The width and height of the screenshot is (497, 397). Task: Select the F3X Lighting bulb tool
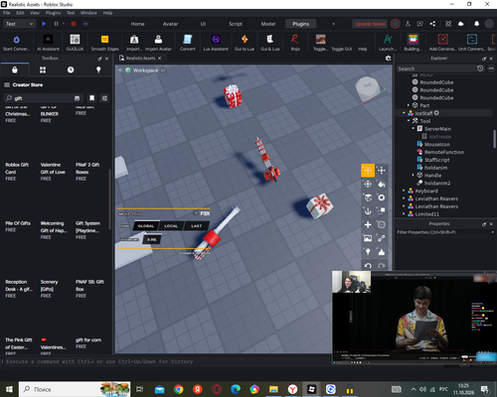point(368,252)
